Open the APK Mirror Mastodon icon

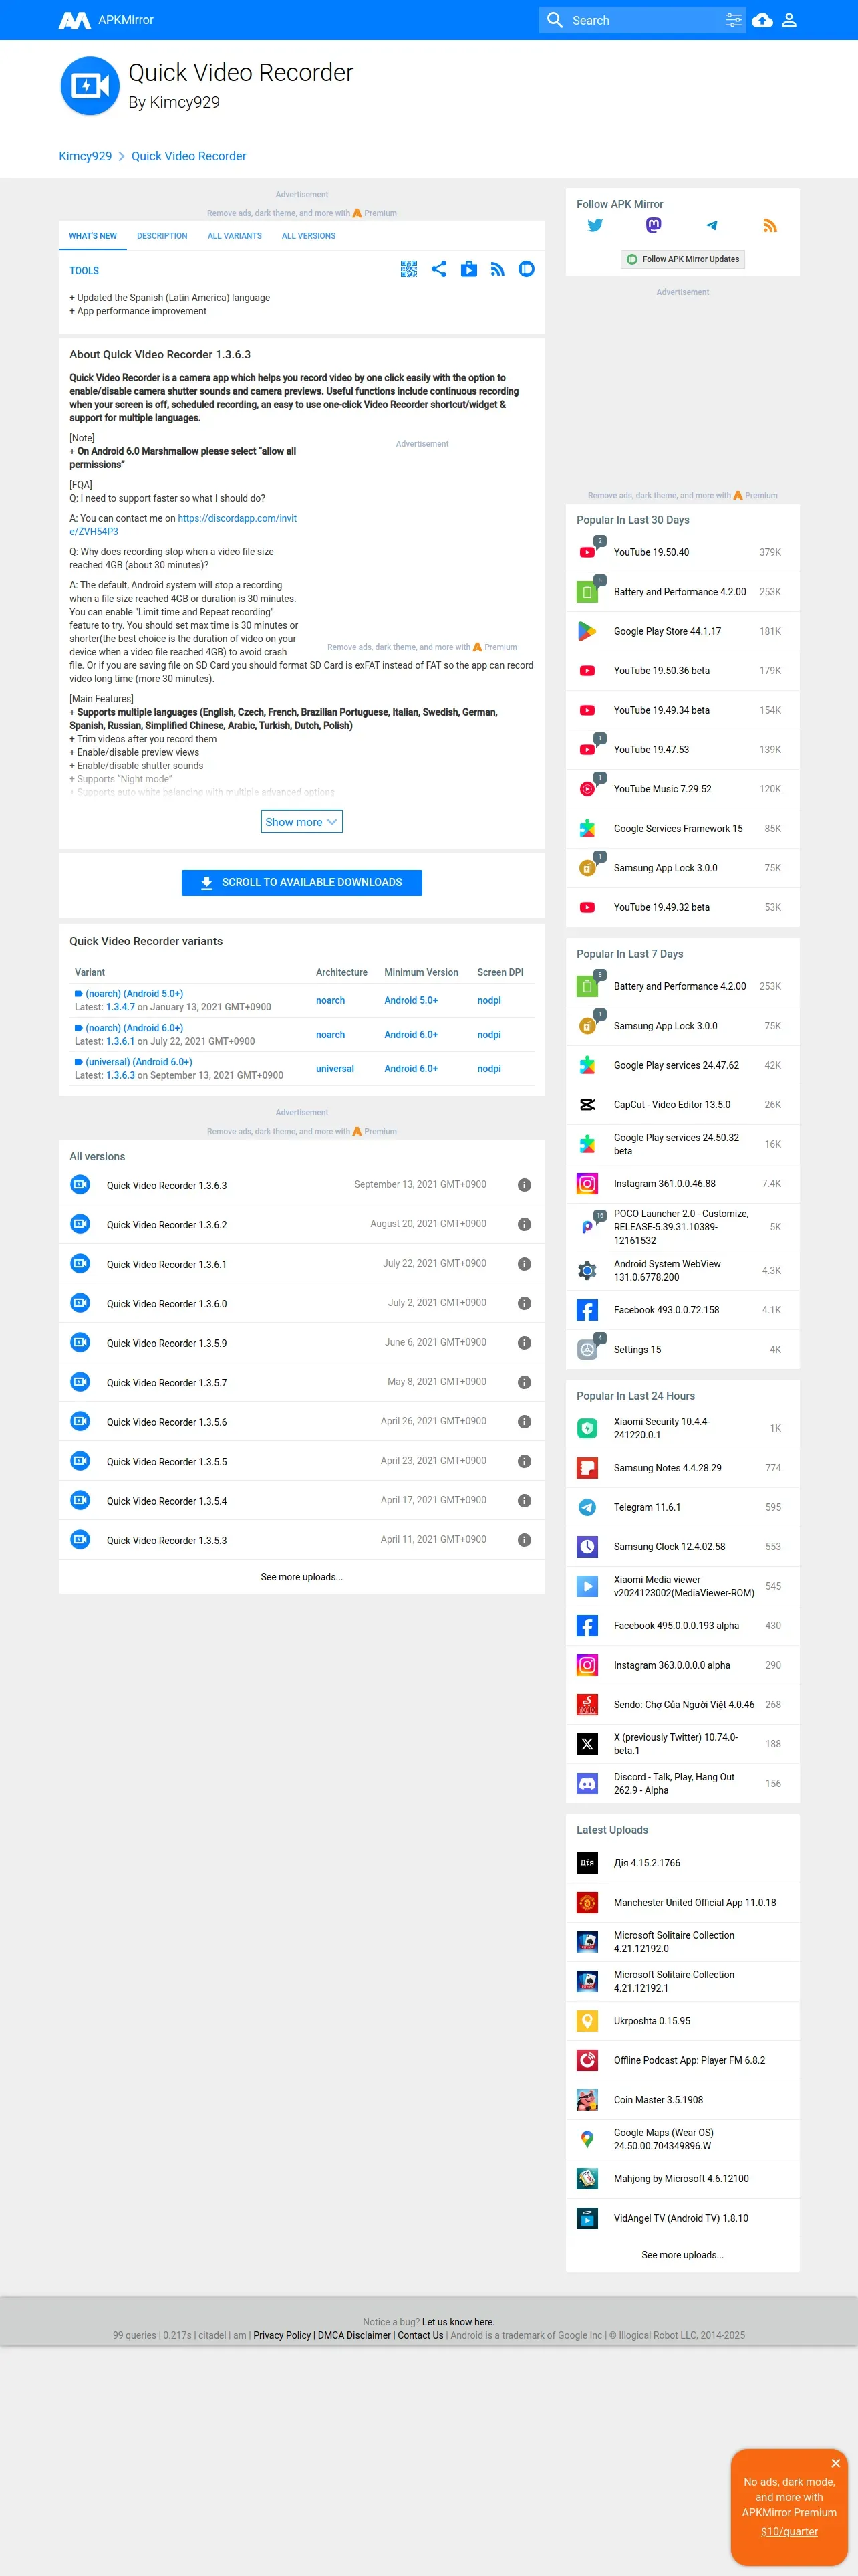654,226
